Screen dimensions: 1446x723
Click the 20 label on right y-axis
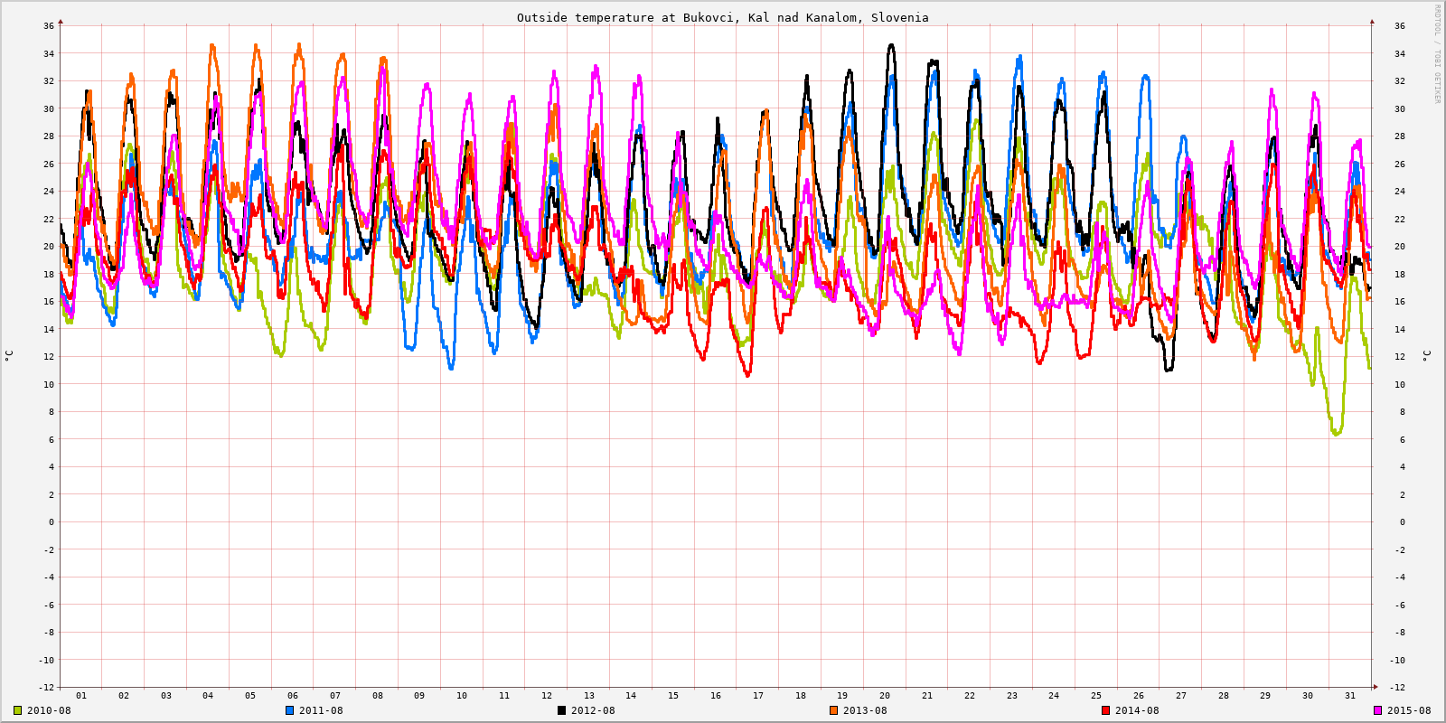pyautogui.click(x=1400, y=246)
